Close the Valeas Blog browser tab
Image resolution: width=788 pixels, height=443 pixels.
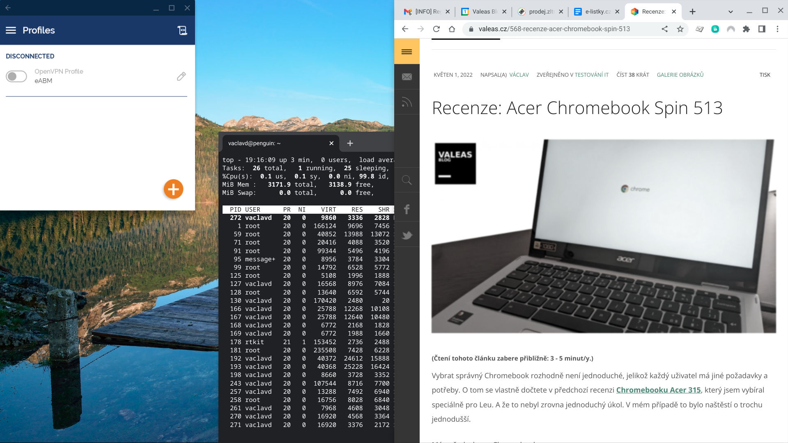click(x=504, y=11)
